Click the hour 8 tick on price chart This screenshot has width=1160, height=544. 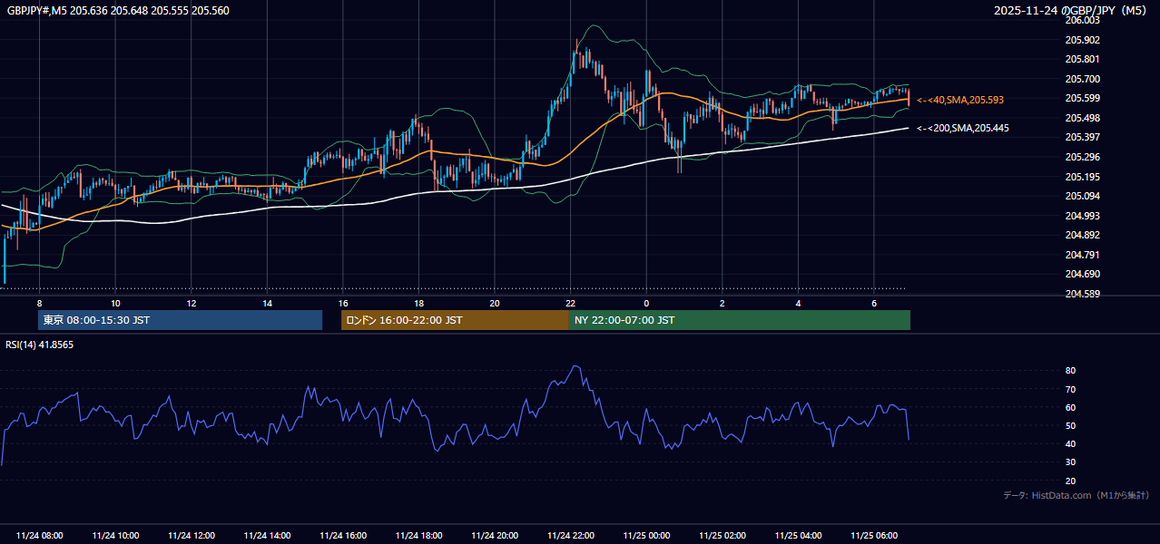pyautogui.click(x=40, y=303)
